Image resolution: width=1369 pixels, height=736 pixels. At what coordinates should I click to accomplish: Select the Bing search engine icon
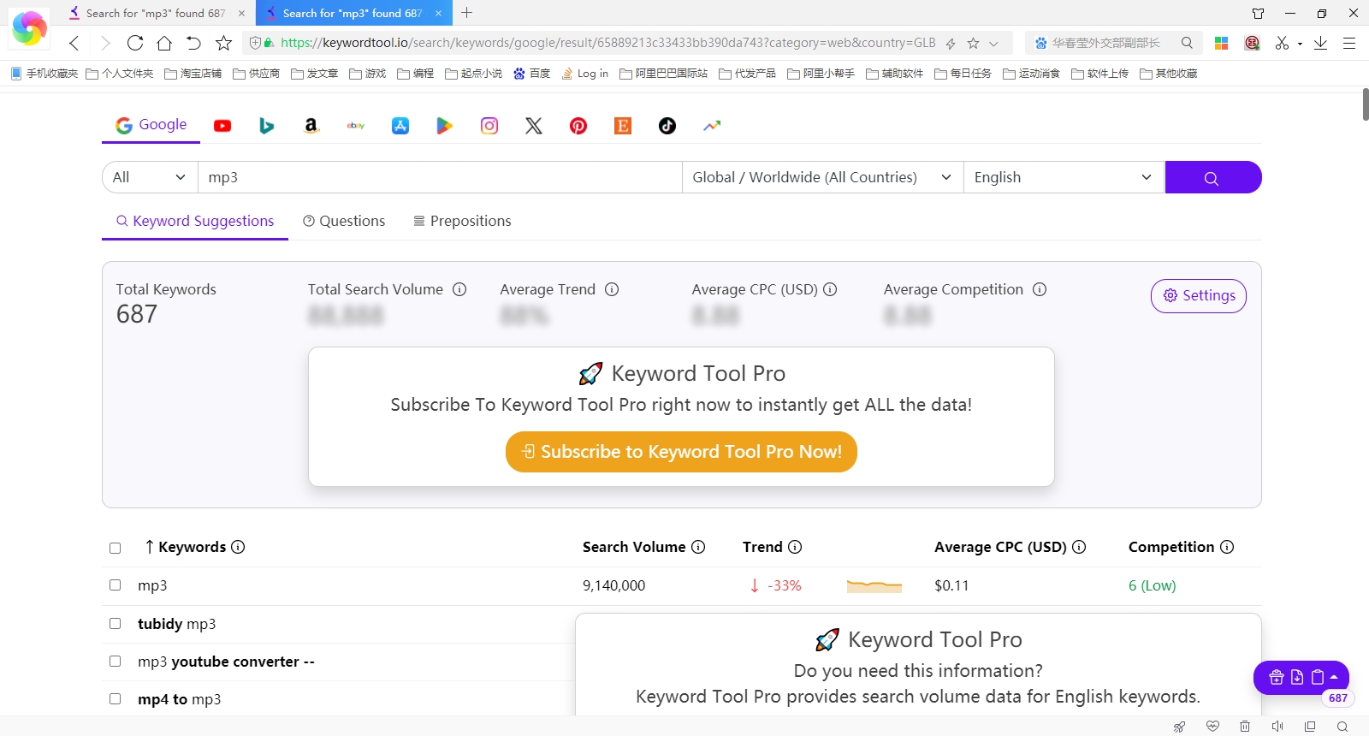(267, 126)
